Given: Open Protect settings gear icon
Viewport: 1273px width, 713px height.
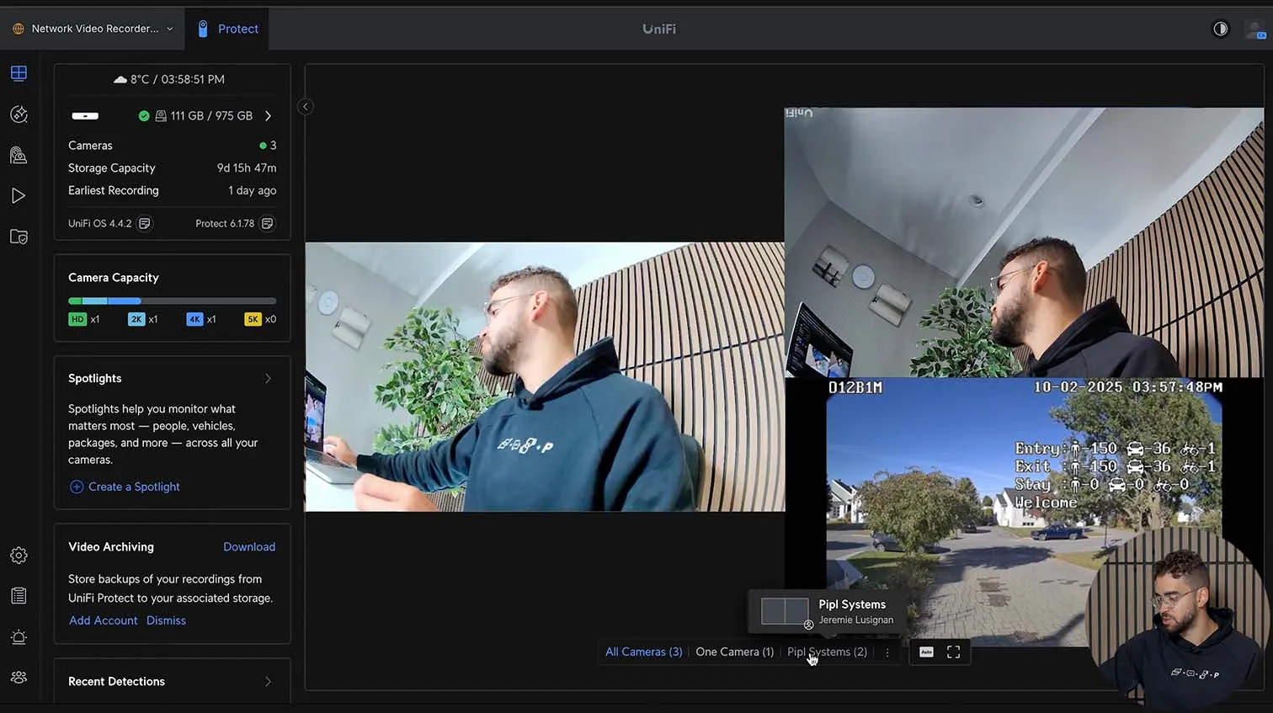Looking at the screenshot, I should (x=19, y=556).
